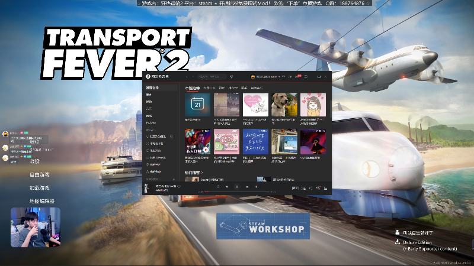The image size is (474, 266).
Task: Open recently played sidebar item
Action: coord(153,151)
